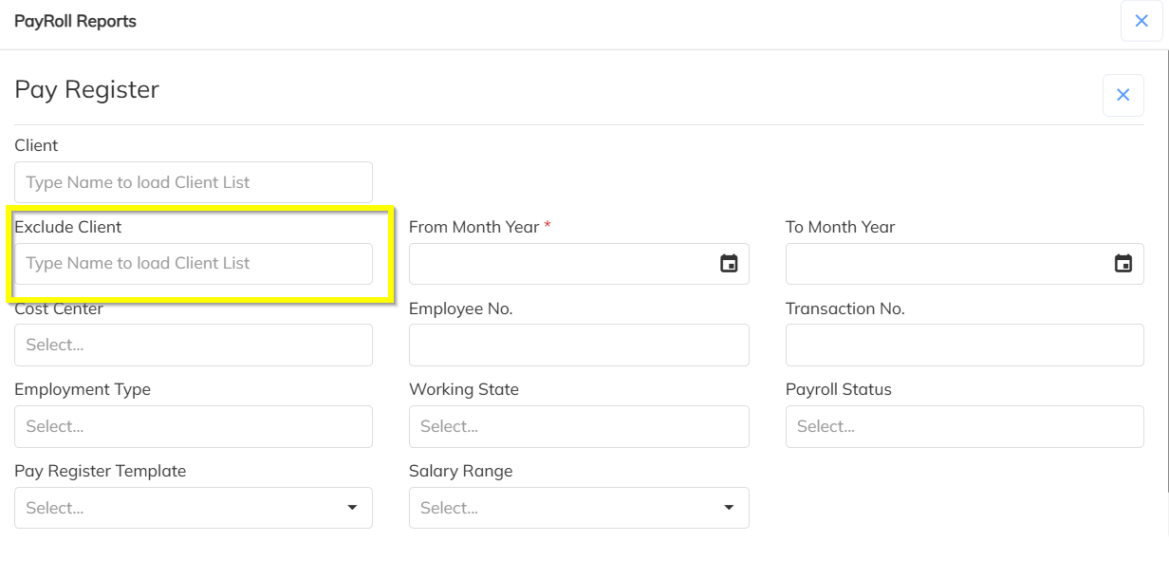Expand the Pay Register Template dropdown arrow
The width and height of the screenshot is (1169, 579).
click(x=352, y=508)
